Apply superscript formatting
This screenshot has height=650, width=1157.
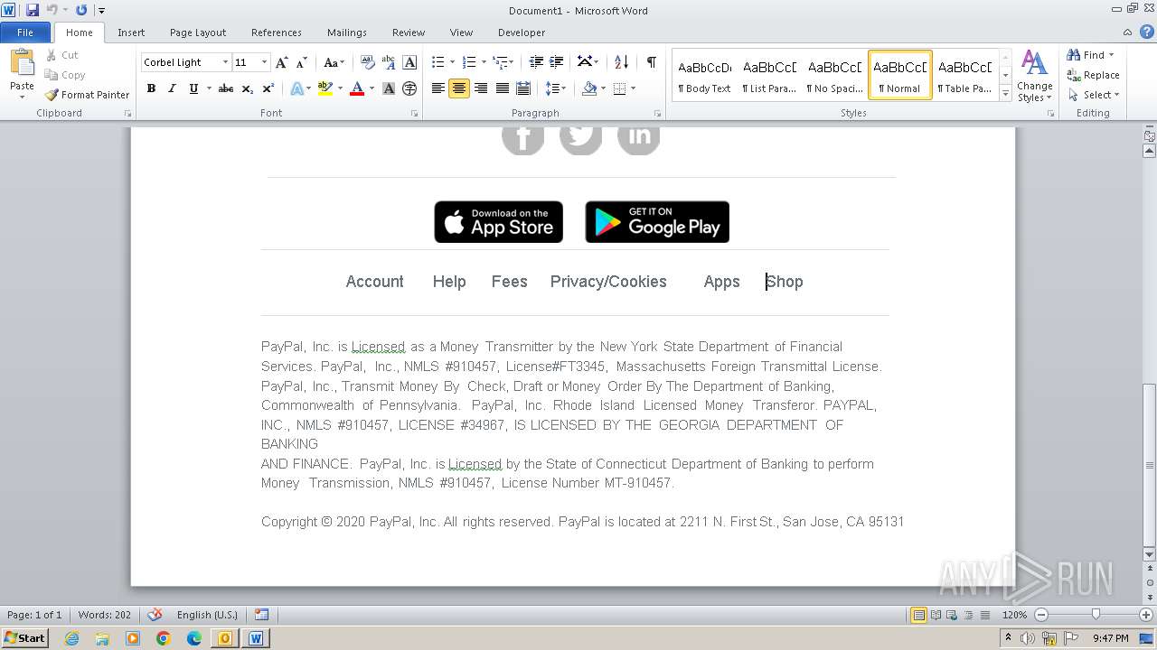[268, 88]
